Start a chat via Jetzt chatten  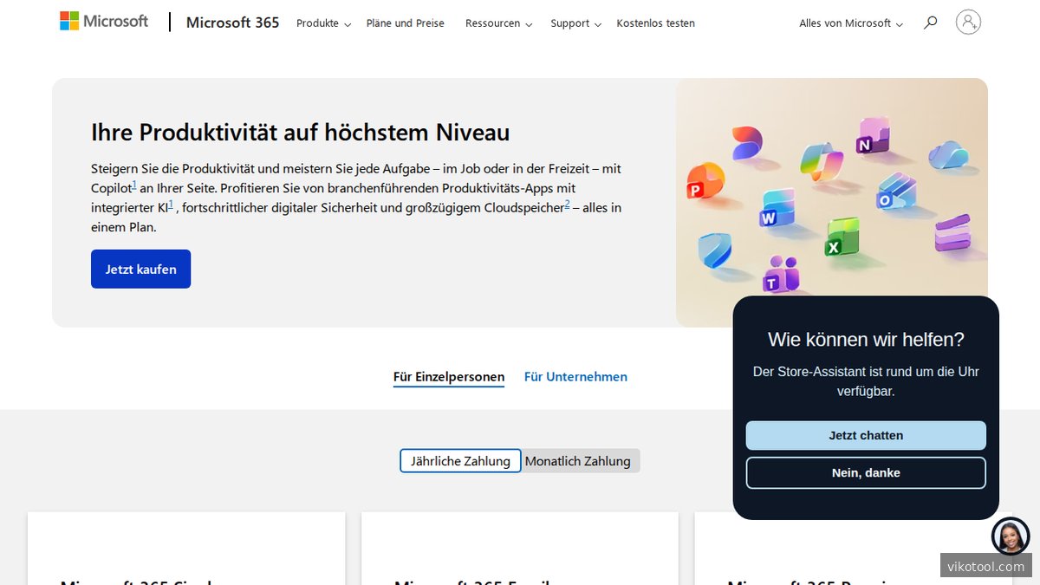865,435
